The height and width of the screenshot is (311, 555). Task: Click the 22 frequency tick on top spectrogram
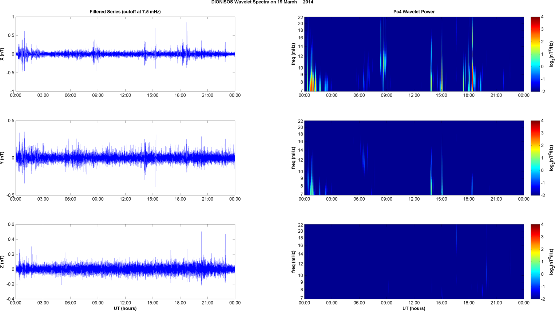point(301,17)
